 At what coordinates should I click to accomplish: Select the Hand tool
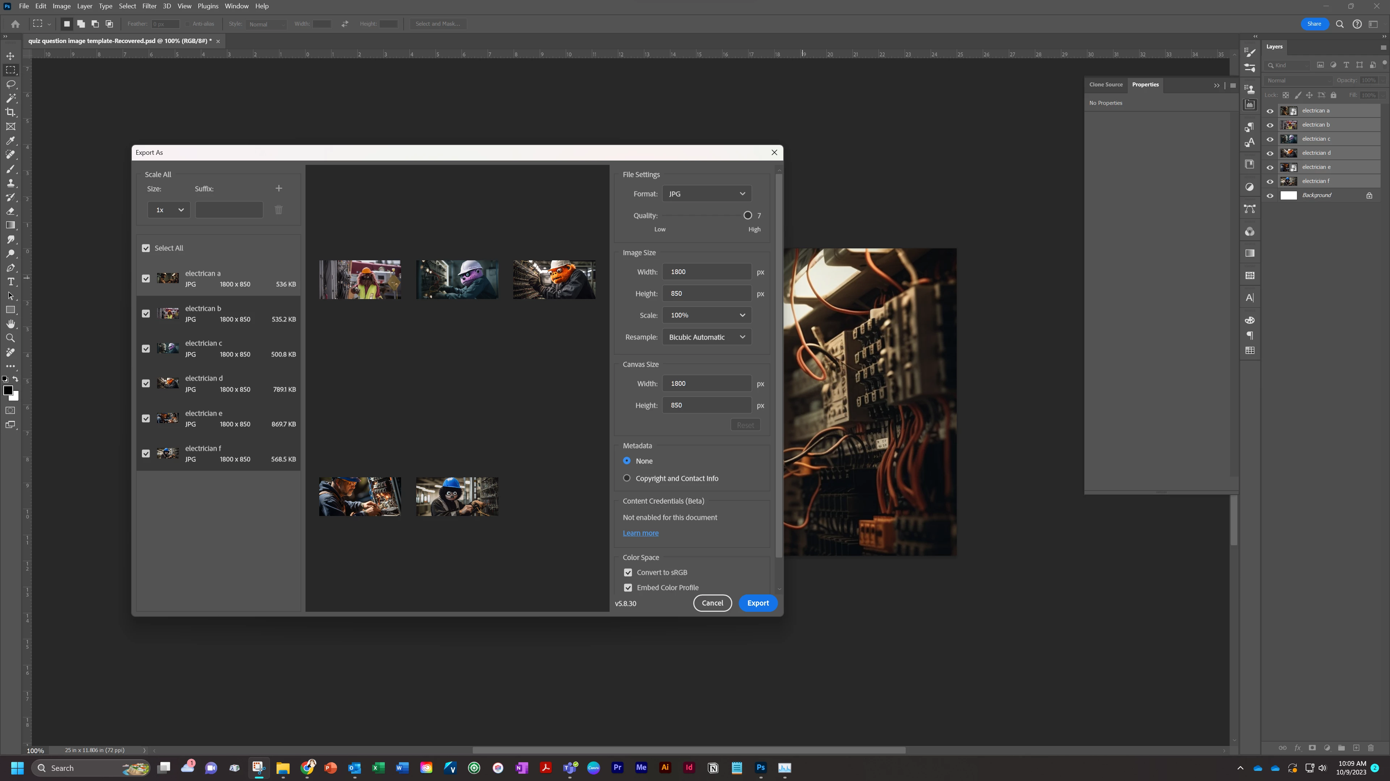tap(10, 324)
